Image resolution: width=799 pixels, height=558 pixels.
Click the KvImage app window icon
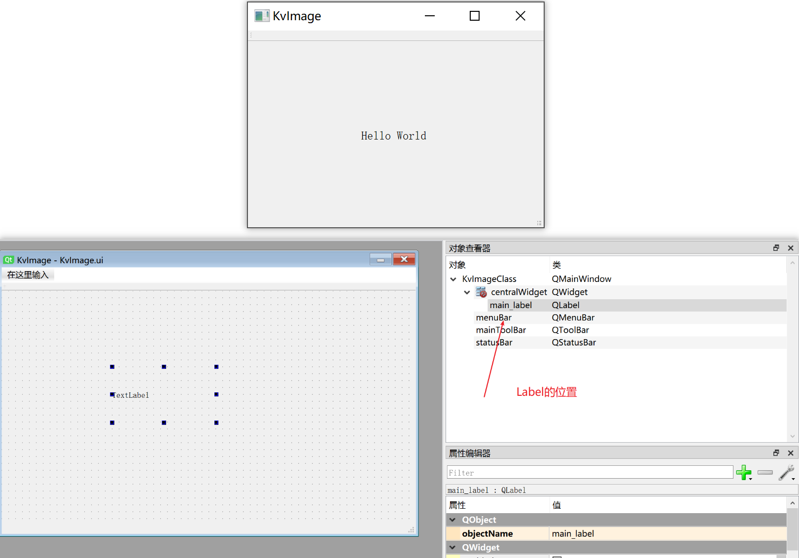click(262, 16)
